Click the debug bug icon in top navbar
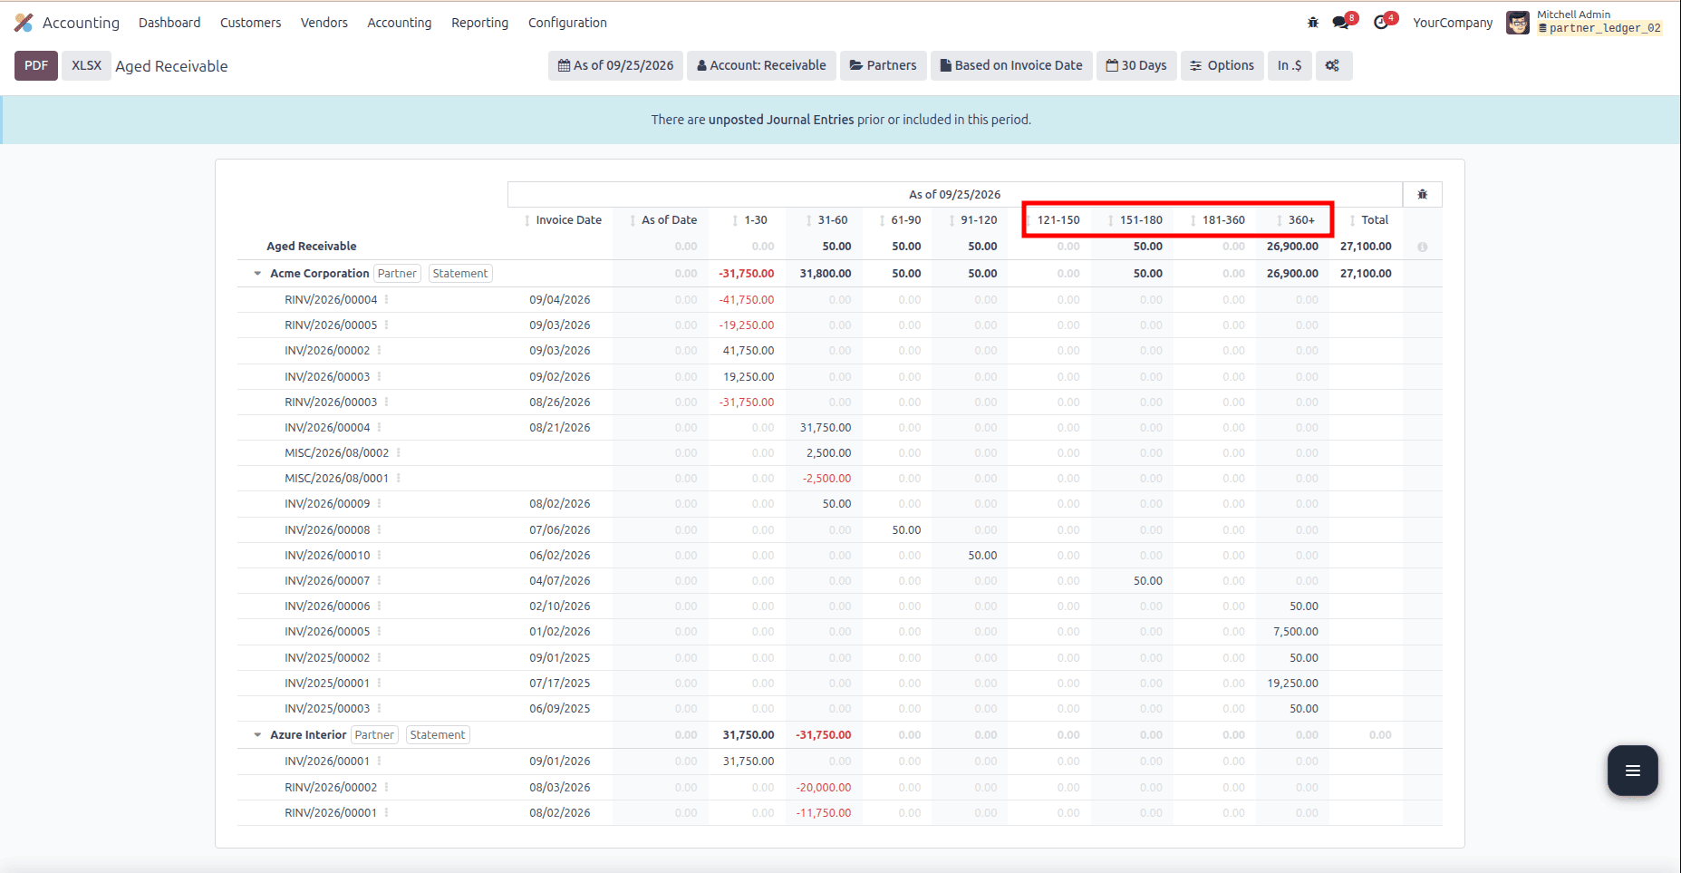Screen dimensions: 1681x873 (x=1313, y=23)
